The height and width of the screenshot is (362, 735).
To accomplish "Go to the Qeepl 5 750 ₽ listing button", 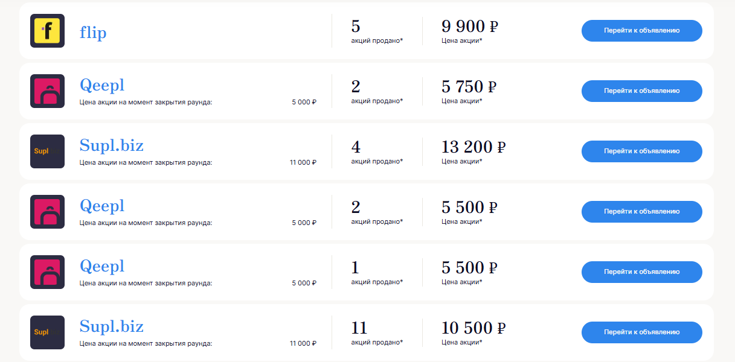I will [x=642, y=91].
